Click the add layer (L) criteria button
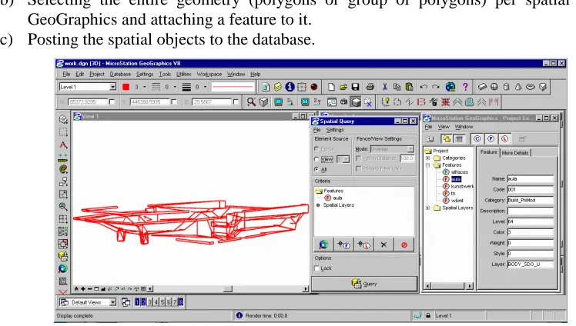Viewport: 576px width, 326px height. (363, 244)
